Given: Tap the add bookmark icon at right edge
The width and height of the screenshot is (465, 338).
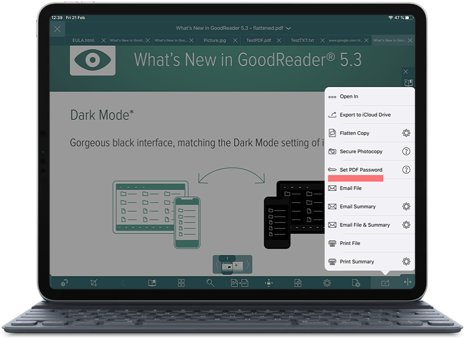Looking at the screenshot, I should tap(408, 82).
